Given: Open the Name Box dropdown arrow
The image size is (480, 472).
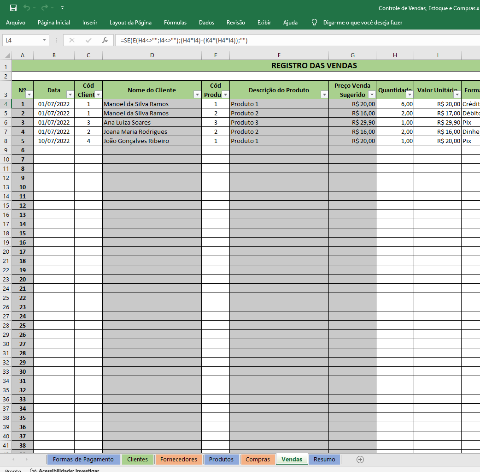Looking at the screenshot, I should (x=45, y=40).
